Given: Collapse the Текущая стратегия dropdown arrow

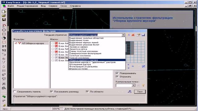Looking at the screenshot, I should click(x=123, y=35).
